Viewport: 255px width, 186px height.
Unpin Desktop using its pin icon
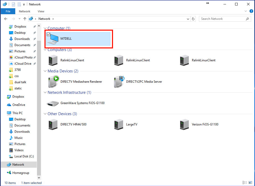point(34,33)
